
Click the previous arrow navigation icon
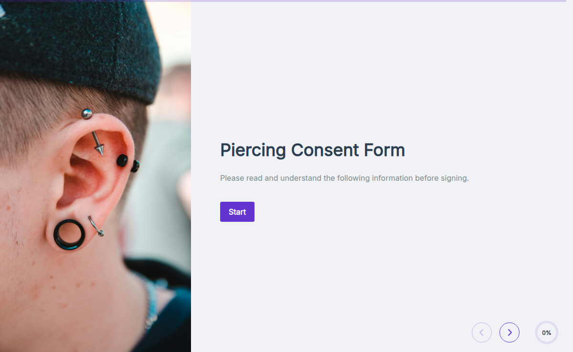482,332
